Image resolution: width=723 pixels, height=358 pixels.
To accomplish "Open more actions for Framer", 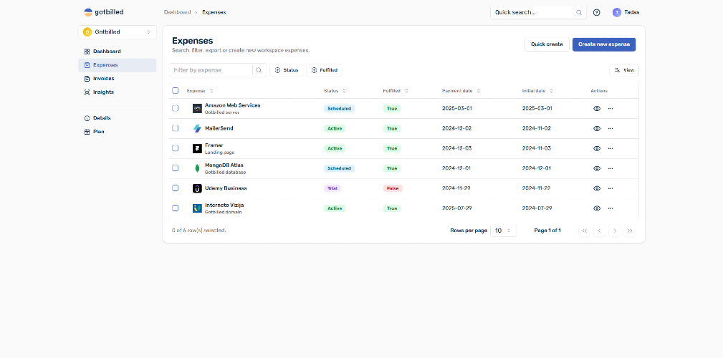I will coord(611,148).
